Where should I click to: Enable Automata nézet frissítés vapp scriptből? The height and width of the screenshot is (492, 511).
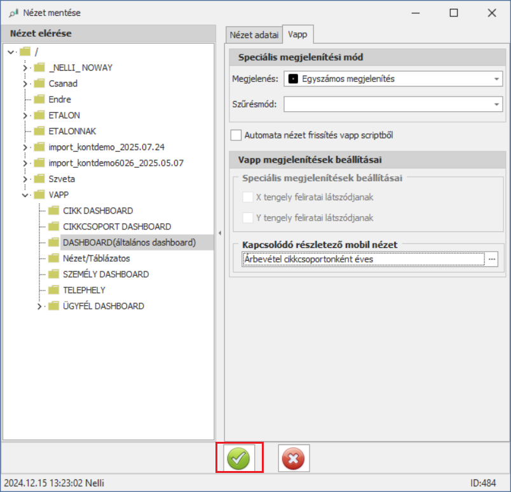tap(236, 135)
